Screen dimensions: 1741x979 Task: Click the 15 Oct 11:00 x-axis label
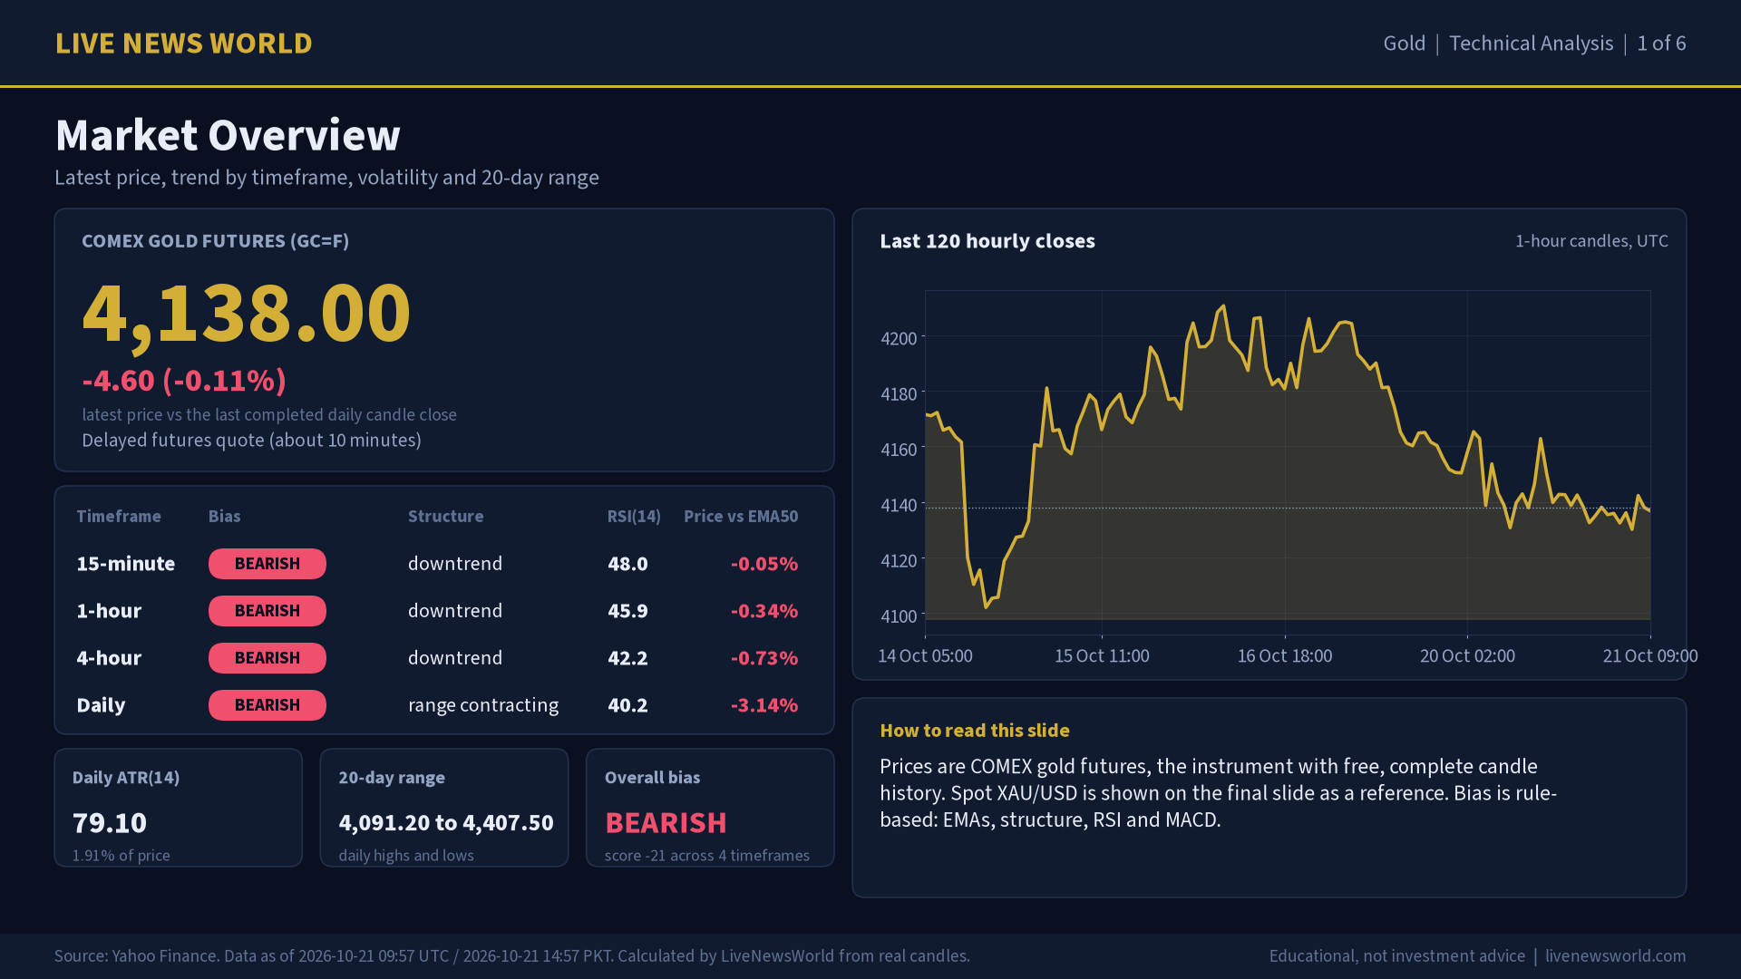[1102, 655]
